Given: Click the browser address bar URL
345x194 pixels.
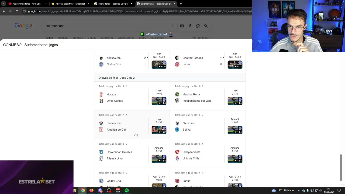Looking at the screenshot, I should (x=140, y=11).
